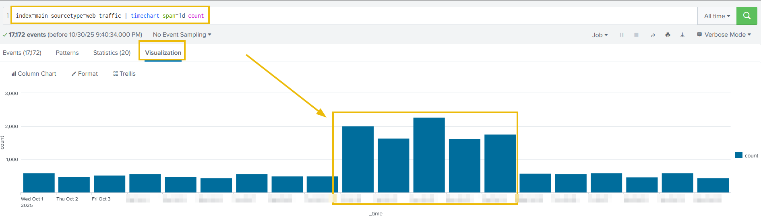
Task: Expand the Job dropdown menu
Action: point(600,35)
